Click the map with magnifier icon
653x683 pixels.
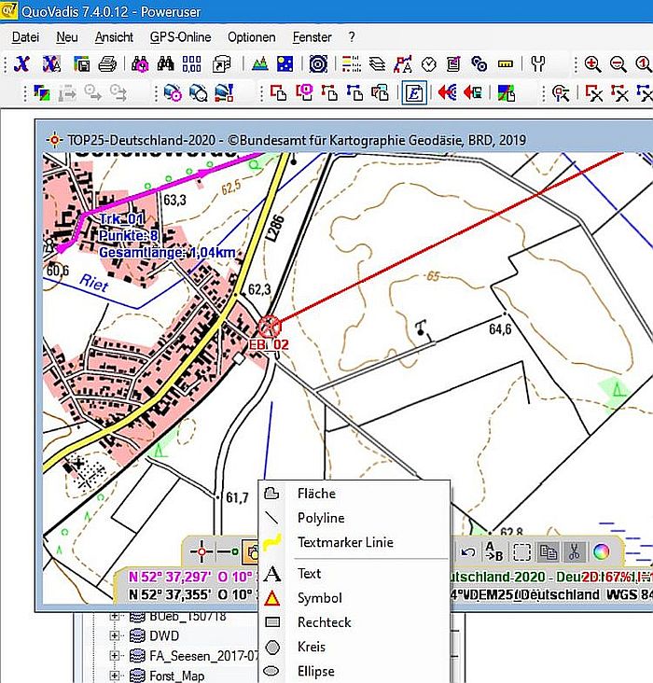click(199, 92)
